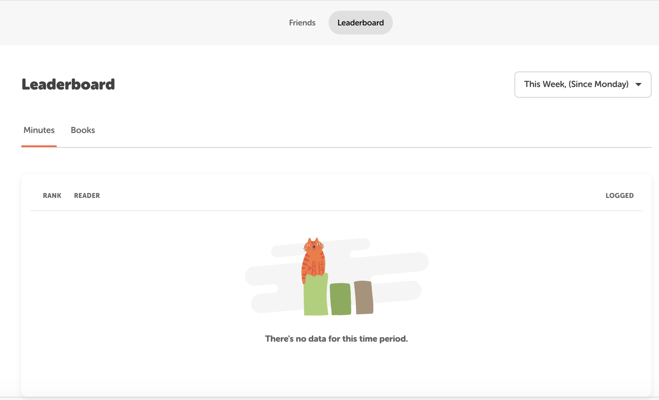Screen dimensions: 659x400
Task: Click the caret arrow in period dropdown
Action: [638, 85]
